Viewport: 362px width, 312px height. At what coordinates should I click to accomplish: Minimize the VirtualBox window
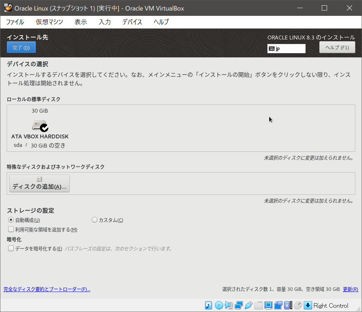pyautogui.click(x=300, y=8)
